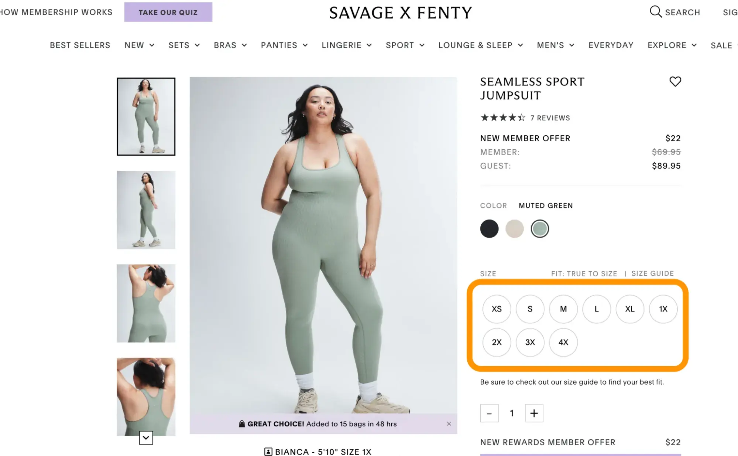The width and height of the screenshot is (738, 456).
Task: Choose size 1X
Action: (663, 309)
